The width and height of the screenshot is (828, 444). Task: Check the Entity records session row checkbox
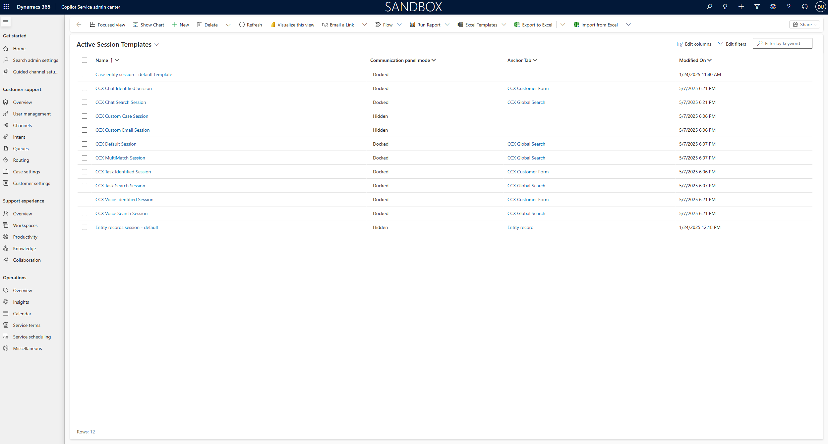tap(85, 227)
